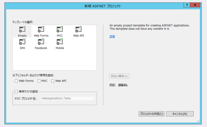
Task: Pick the MVC template icon
Action: pyautogui.click(x=60, y=29)
